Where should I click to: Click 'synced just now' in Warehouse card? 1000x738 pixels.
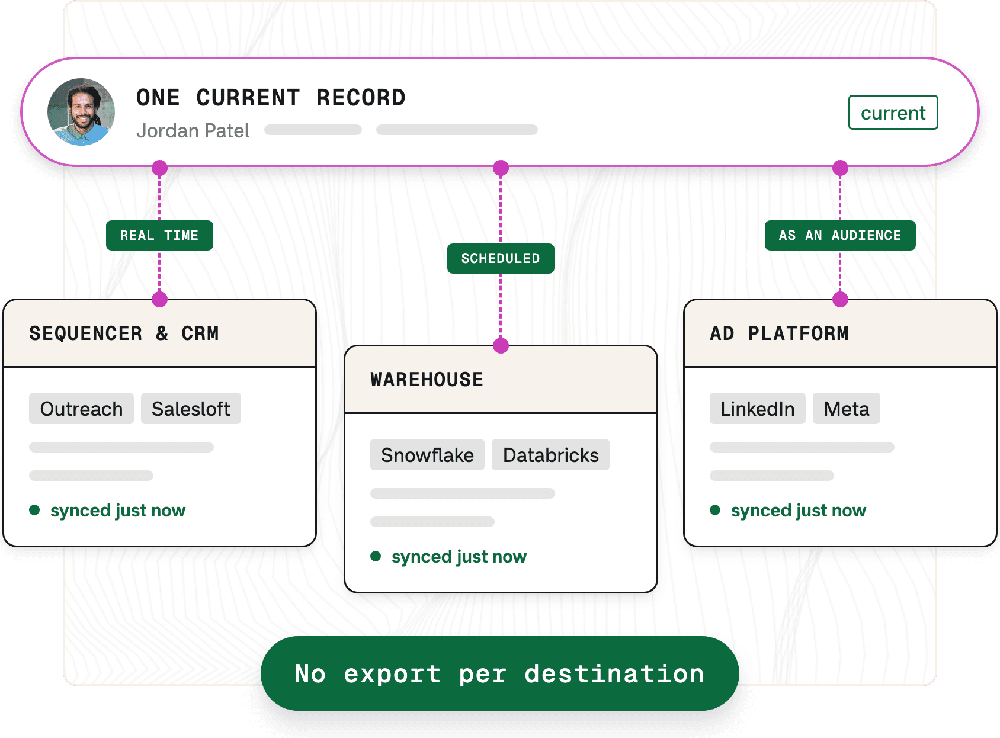(x=459, y=556)
